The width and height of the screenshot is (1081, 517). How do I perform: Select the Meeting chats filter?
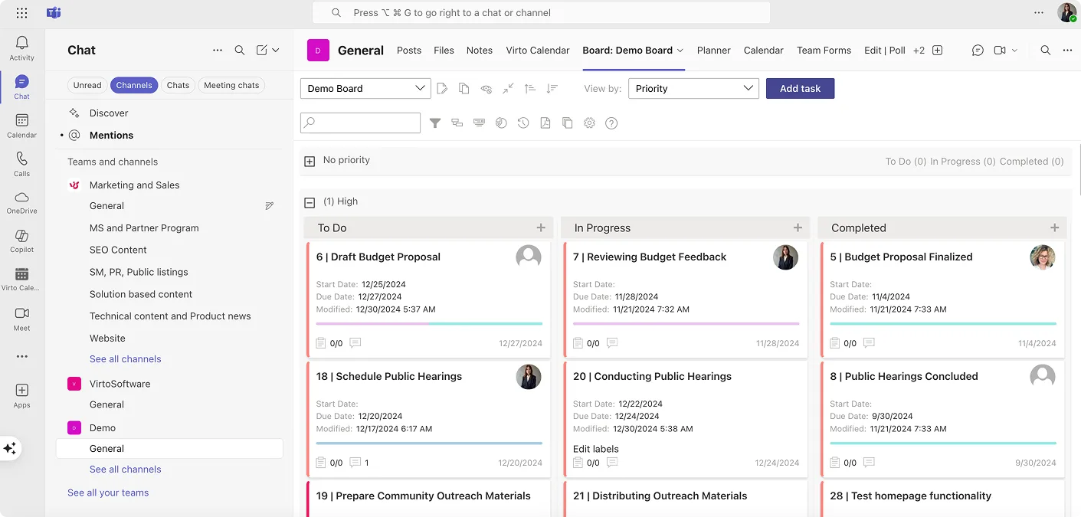pyautogui.click(x=231, y=85)
